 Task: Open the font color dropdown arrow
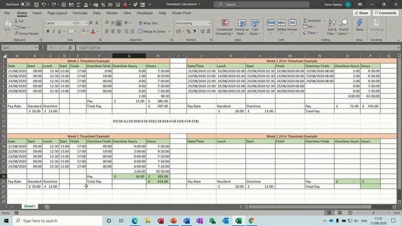tap(98, 31)
